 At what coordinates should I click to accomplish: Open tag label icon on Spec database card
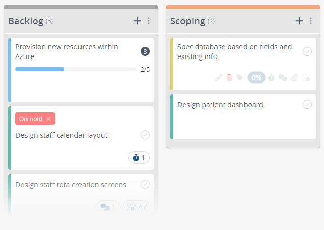pos(240,78)
